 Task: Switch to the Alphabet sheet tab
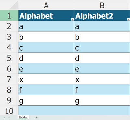[23, 117]
